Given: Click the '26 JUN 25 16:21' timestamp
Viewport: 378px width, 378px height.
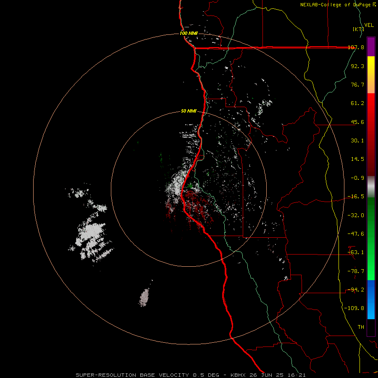Looking at the screenshot, I should tap(278, 375).
